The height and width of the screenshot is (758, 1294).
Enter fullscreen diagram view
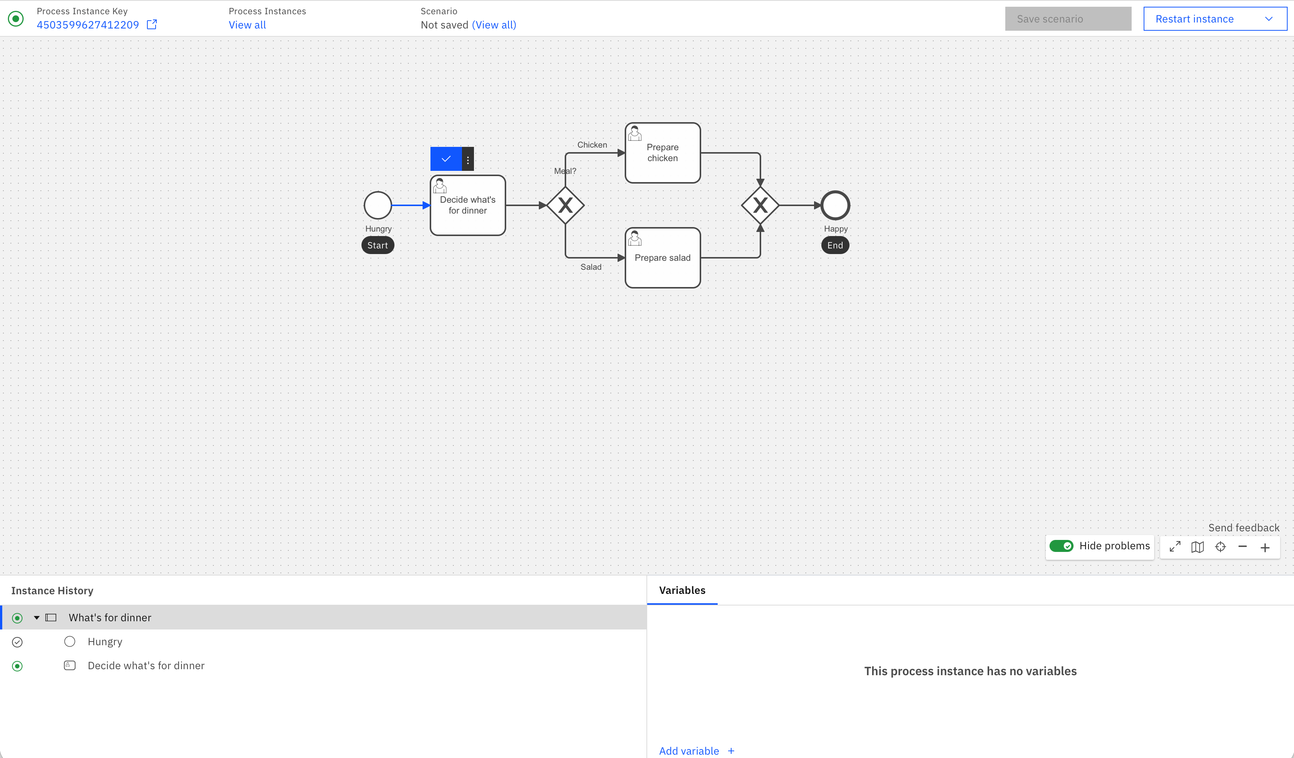pos(1175,547)
